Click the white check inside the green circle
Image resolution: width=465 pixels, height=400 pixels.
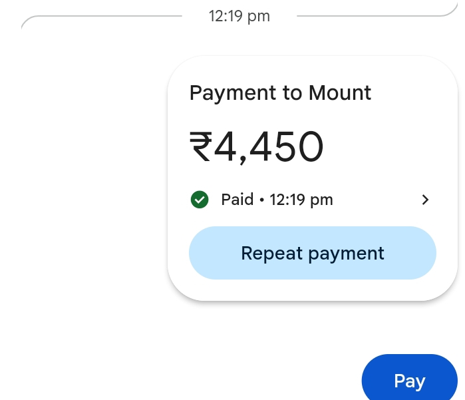point(200,200)
